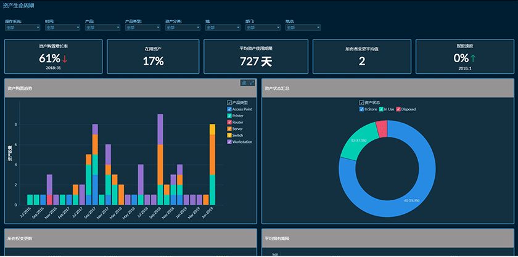Open the 域 filter dropdown

coord(223,28)
